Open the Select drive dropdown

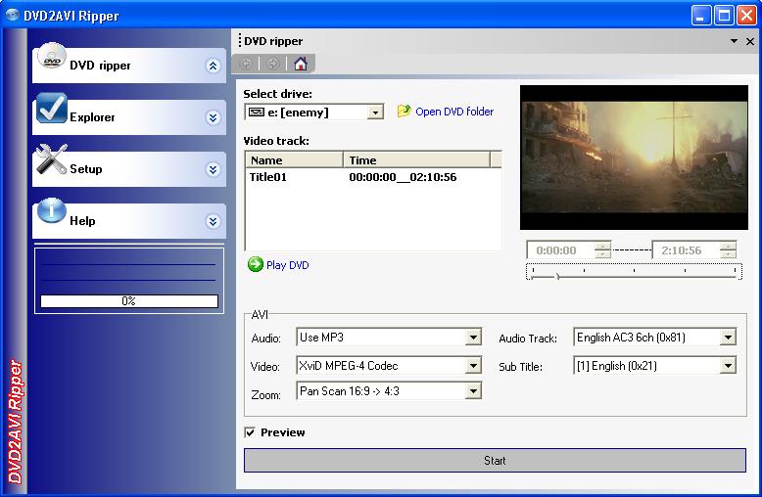tap(375, 113)
